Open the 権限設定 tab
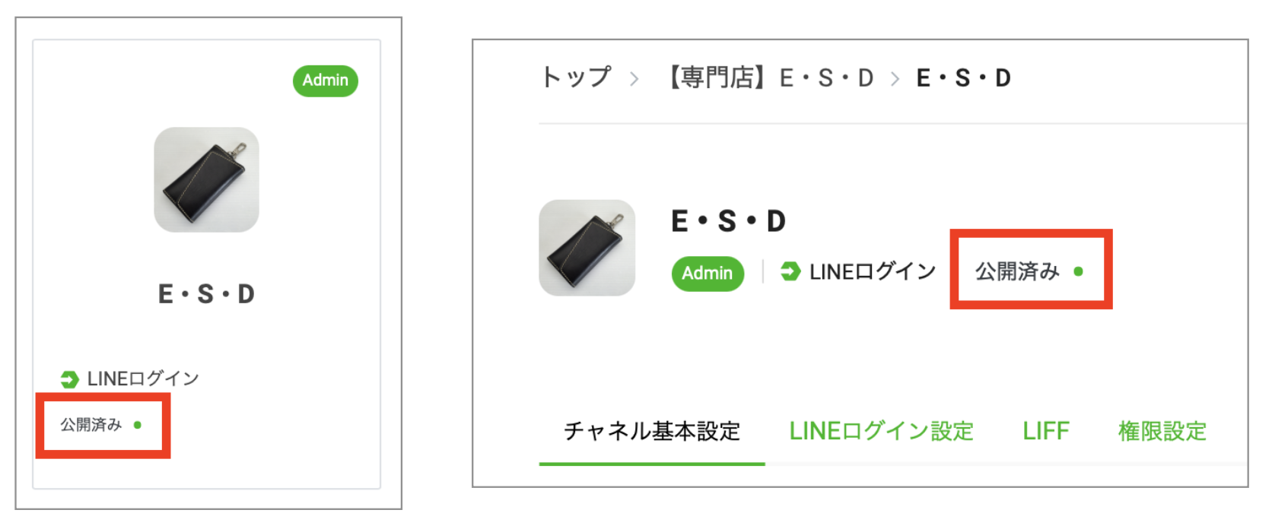This screenshot has width=1272, height=529. 1162,432
